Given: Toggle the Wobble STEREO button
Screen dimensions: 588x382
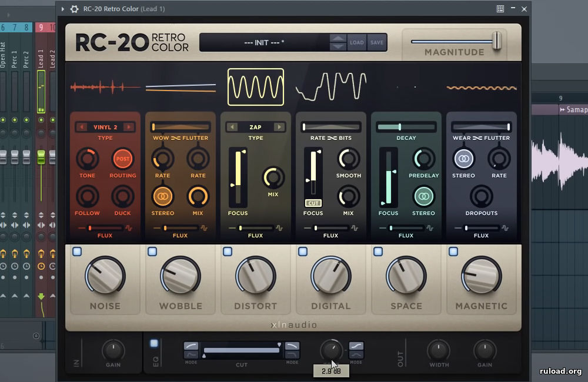Looking at the screenshot, I should tap(163, 196).
